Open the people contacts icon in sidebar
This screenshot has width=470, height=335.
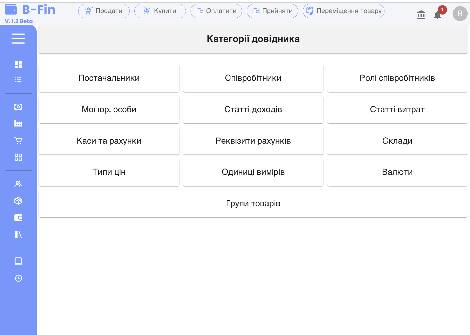coord(18,184)
